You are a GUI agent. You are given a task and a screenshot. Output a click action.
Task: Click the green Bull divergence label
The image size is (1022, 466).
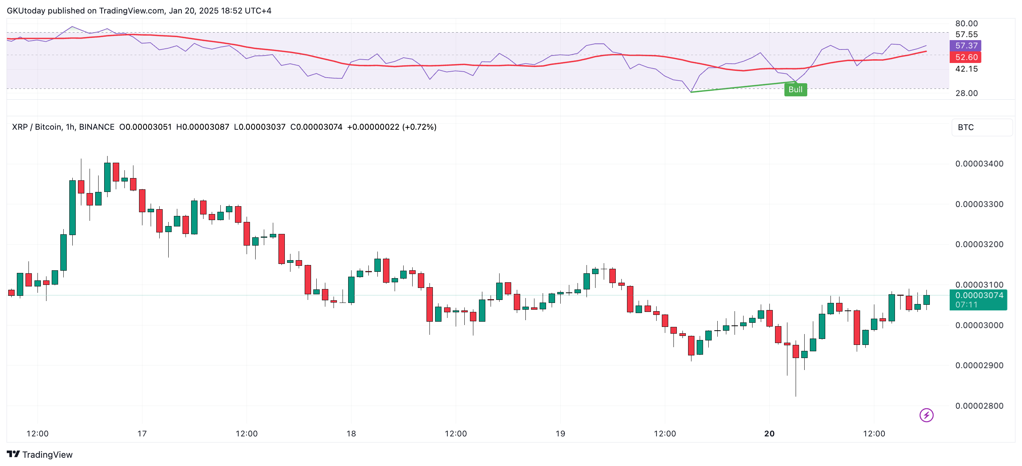795,90
